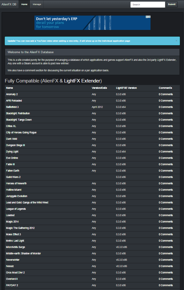Open Dying Light's 0 Comments link
The image size is (184, 290).
(166, 152)
